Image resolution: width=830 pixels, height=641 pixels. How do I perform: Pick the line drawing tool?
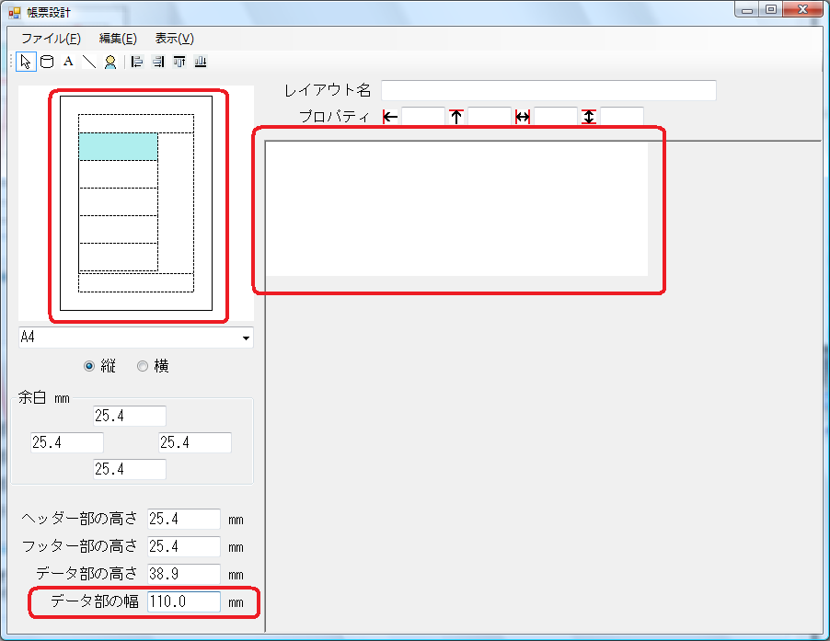point(88,62)
